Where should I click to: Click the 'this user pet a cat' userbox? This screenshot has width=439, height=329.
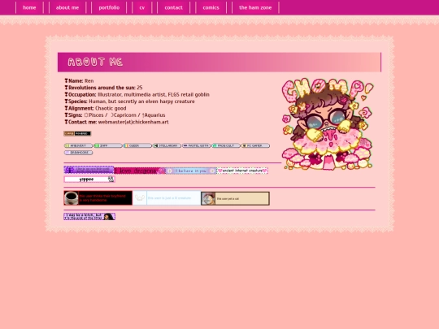click(235, 198)
